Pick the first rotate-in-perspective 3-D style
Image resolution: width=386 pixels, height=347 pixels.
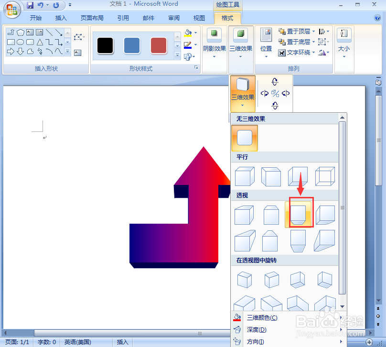point(245,280)
